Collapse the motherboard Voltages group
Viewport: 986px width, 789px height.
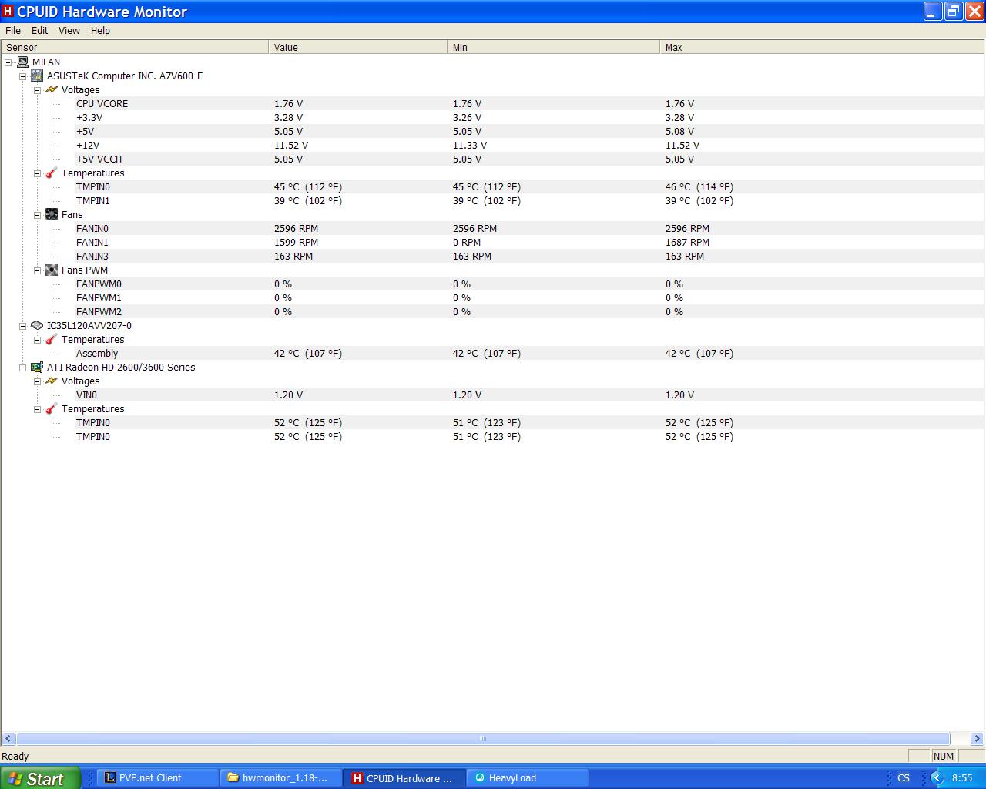pyautogui.click(x=38, y=89)
